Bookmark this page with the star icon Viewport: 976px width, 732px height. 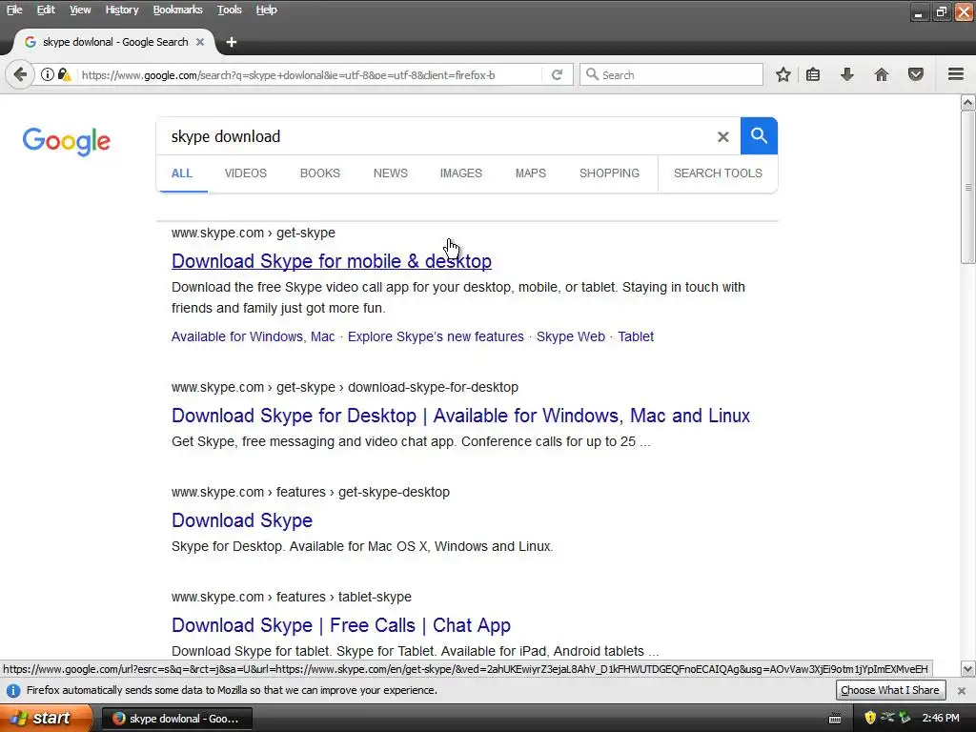[x=783, y=74]
